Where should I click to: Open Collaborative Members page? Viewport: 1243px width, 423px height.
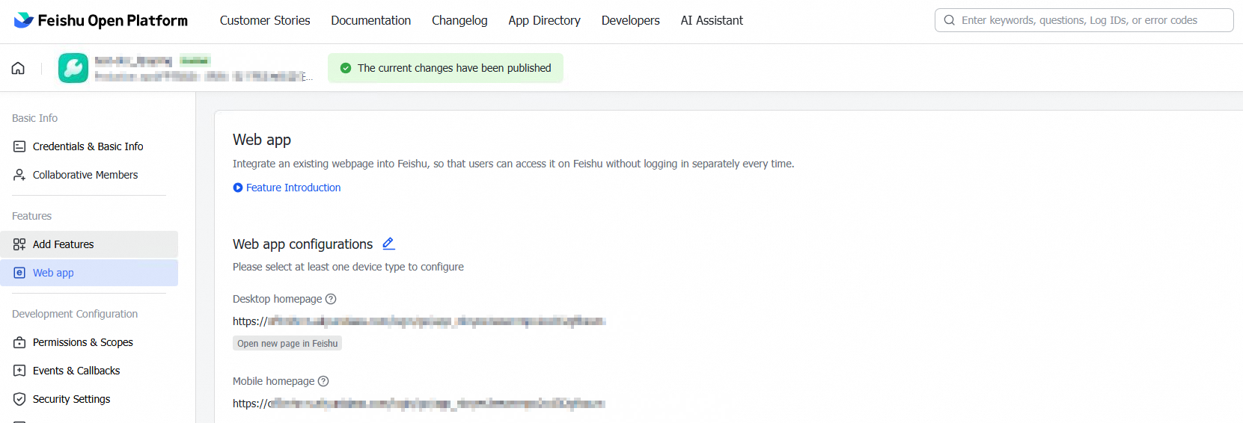coord(85,175)
